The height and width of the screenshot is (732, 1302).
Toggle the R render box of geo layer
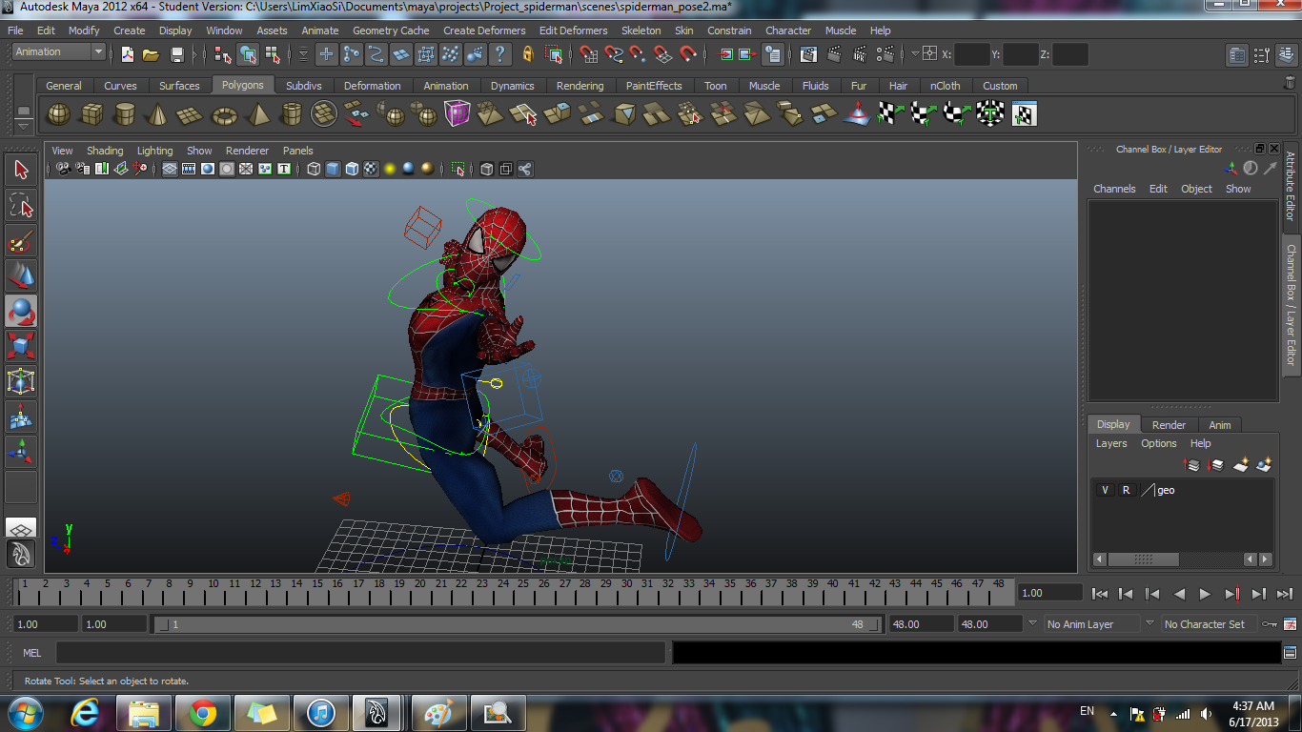[1126, 490]
